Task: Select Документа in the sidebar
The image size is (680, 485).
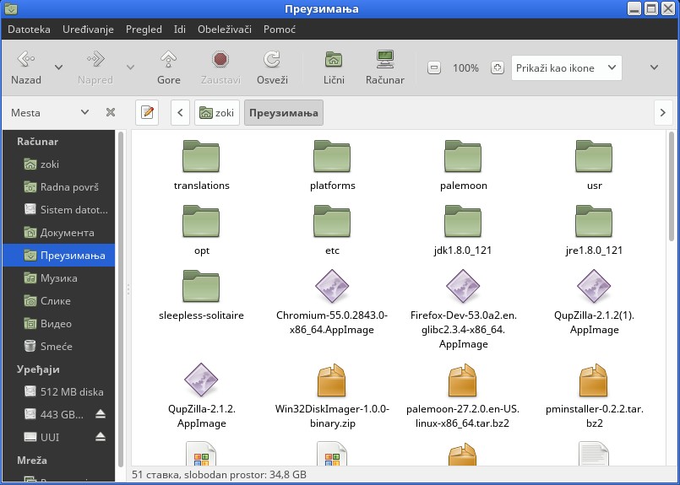Action: (67, 233)
